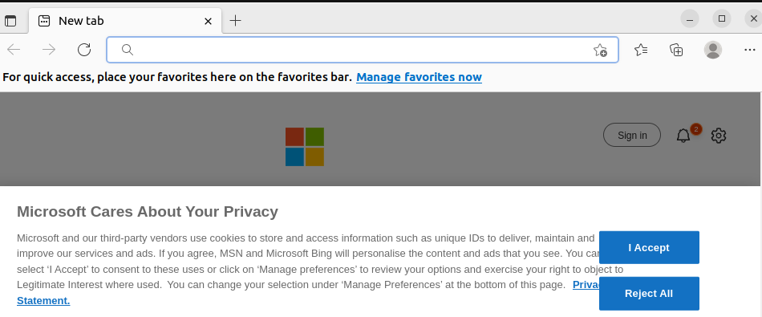The width and height of the screenshot is (762, 317).
Task: Click the Sign in button
Action: 632,135
